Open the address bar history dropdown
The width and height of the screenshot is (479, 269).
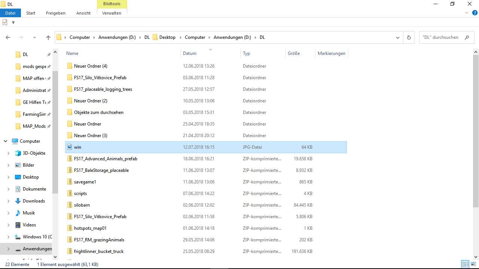click(x=398, y=37)
